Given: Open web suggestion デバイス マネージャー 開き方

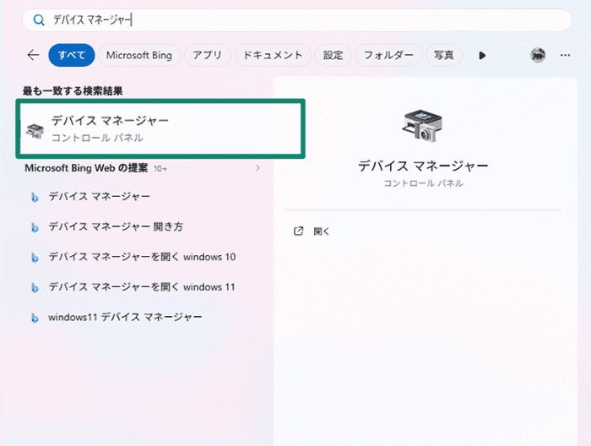Looking at the screenshot, I should tap(116, 227).
